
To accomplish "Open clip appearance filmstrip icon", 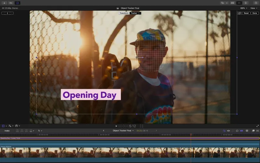I will [247, 131].
